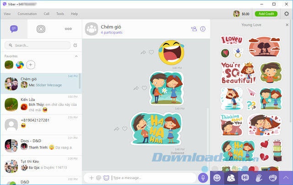Click the Type a message field
The height and width of the screenshot is (185, 293).
pyautogui.click(x=153, y=178)
